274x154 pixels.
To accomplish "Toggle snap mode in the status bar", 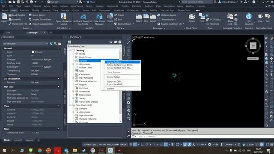I will coord(135,145).
